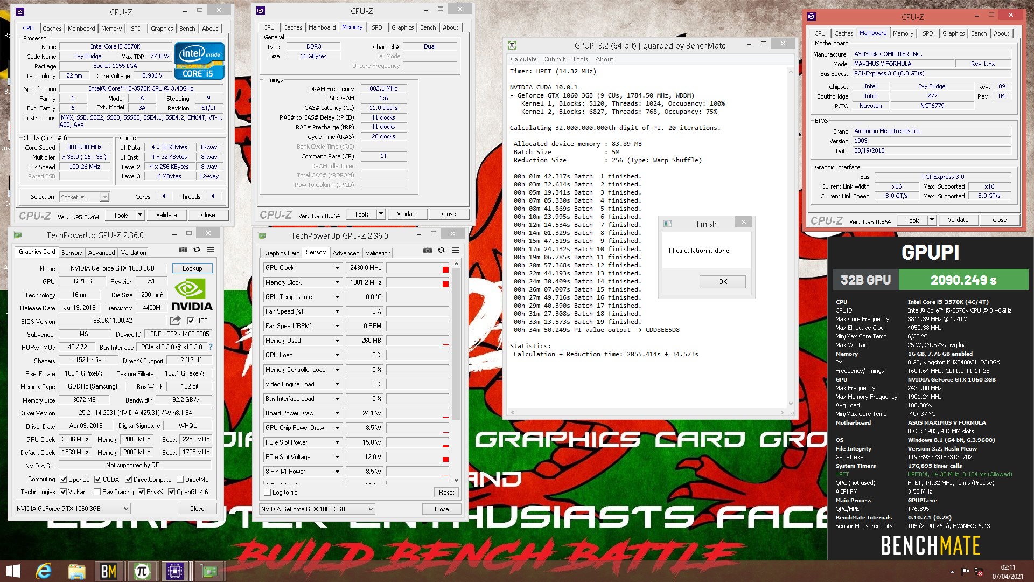Toggle the DirectCompute checkbox
1034x582 pixels.
(129, 480)
